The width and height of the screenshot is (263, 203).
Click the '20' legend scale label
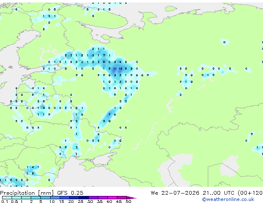click(71, 201)
